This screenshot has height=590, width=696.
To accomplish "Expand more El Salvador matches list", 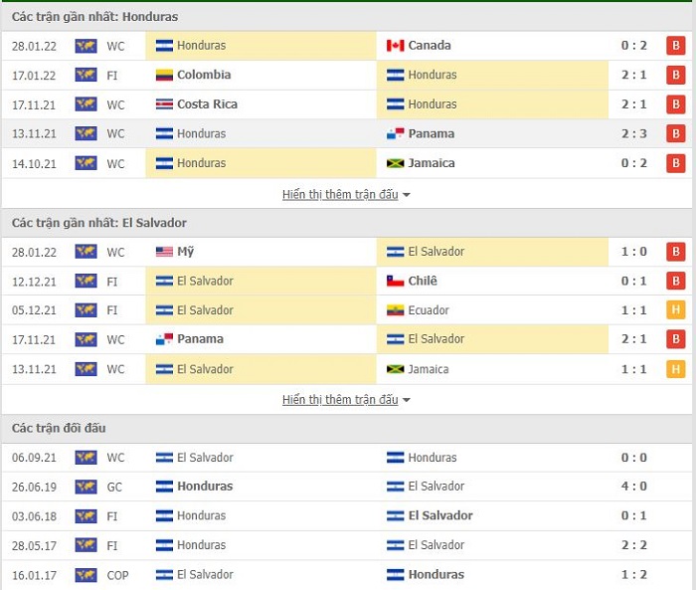I will click(x=340, y=400).
